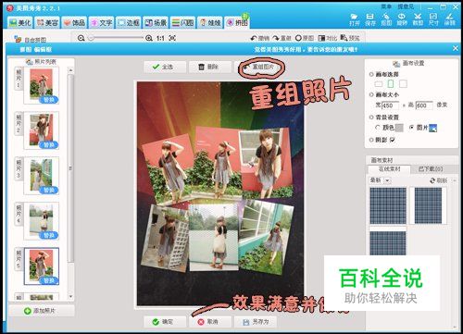Open the 菜单 menu link at top

(386, 6)
